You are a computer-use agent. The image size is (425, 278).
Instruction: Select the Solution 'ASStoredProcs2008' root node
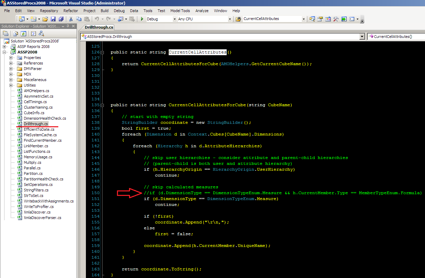point(35,41)
